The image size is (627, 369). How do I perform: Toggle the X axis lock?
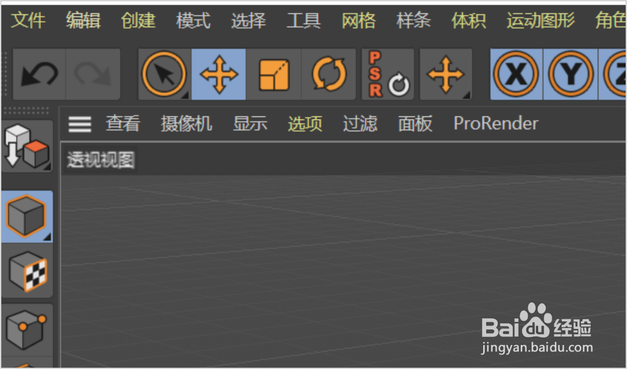[516, 74]
